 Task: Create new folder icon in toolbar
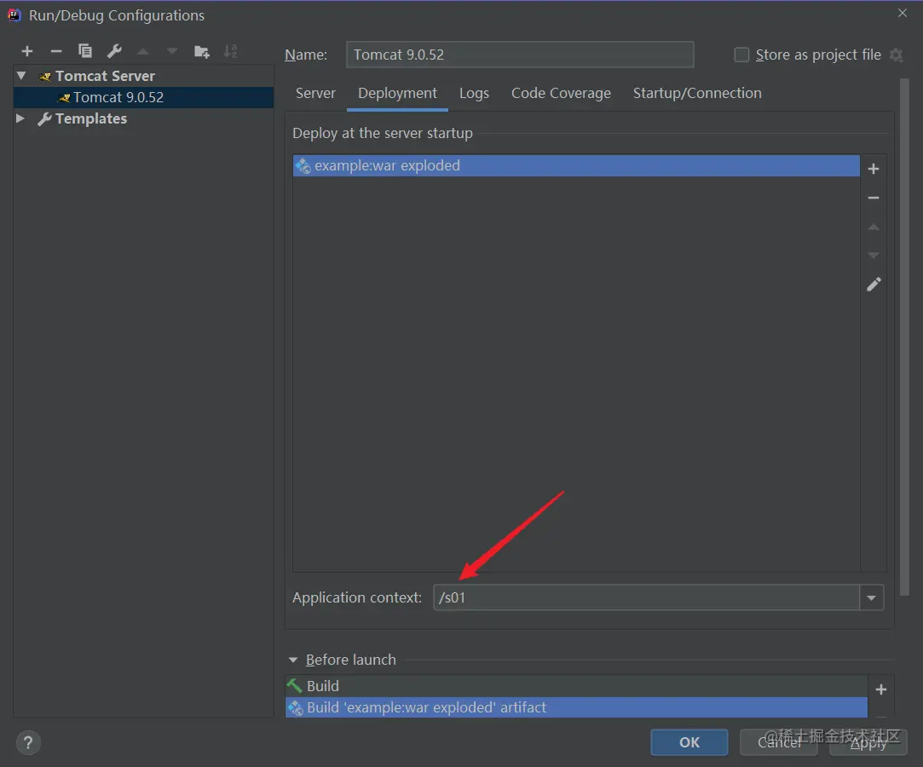point(202,52)
